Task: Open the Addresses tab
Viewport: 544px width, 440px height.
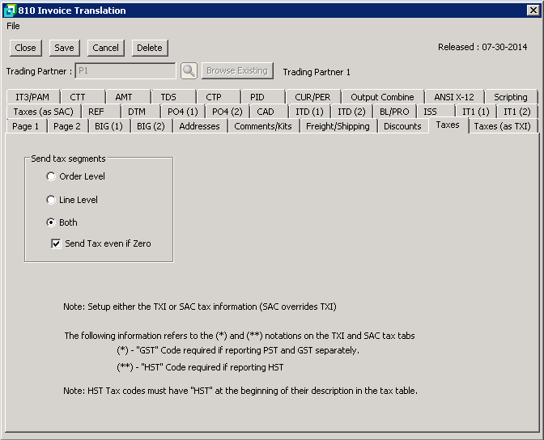Action: (x=199, y=126)
